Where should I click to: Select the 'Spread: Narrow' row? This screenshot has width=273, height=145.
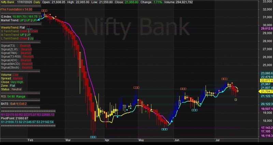pyautogui.click(x=12, y=78)
